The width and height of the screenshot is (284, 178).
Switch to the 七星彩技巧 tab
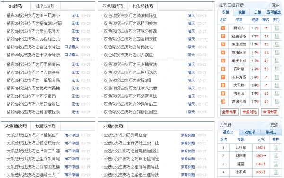[x=45, y=126]
